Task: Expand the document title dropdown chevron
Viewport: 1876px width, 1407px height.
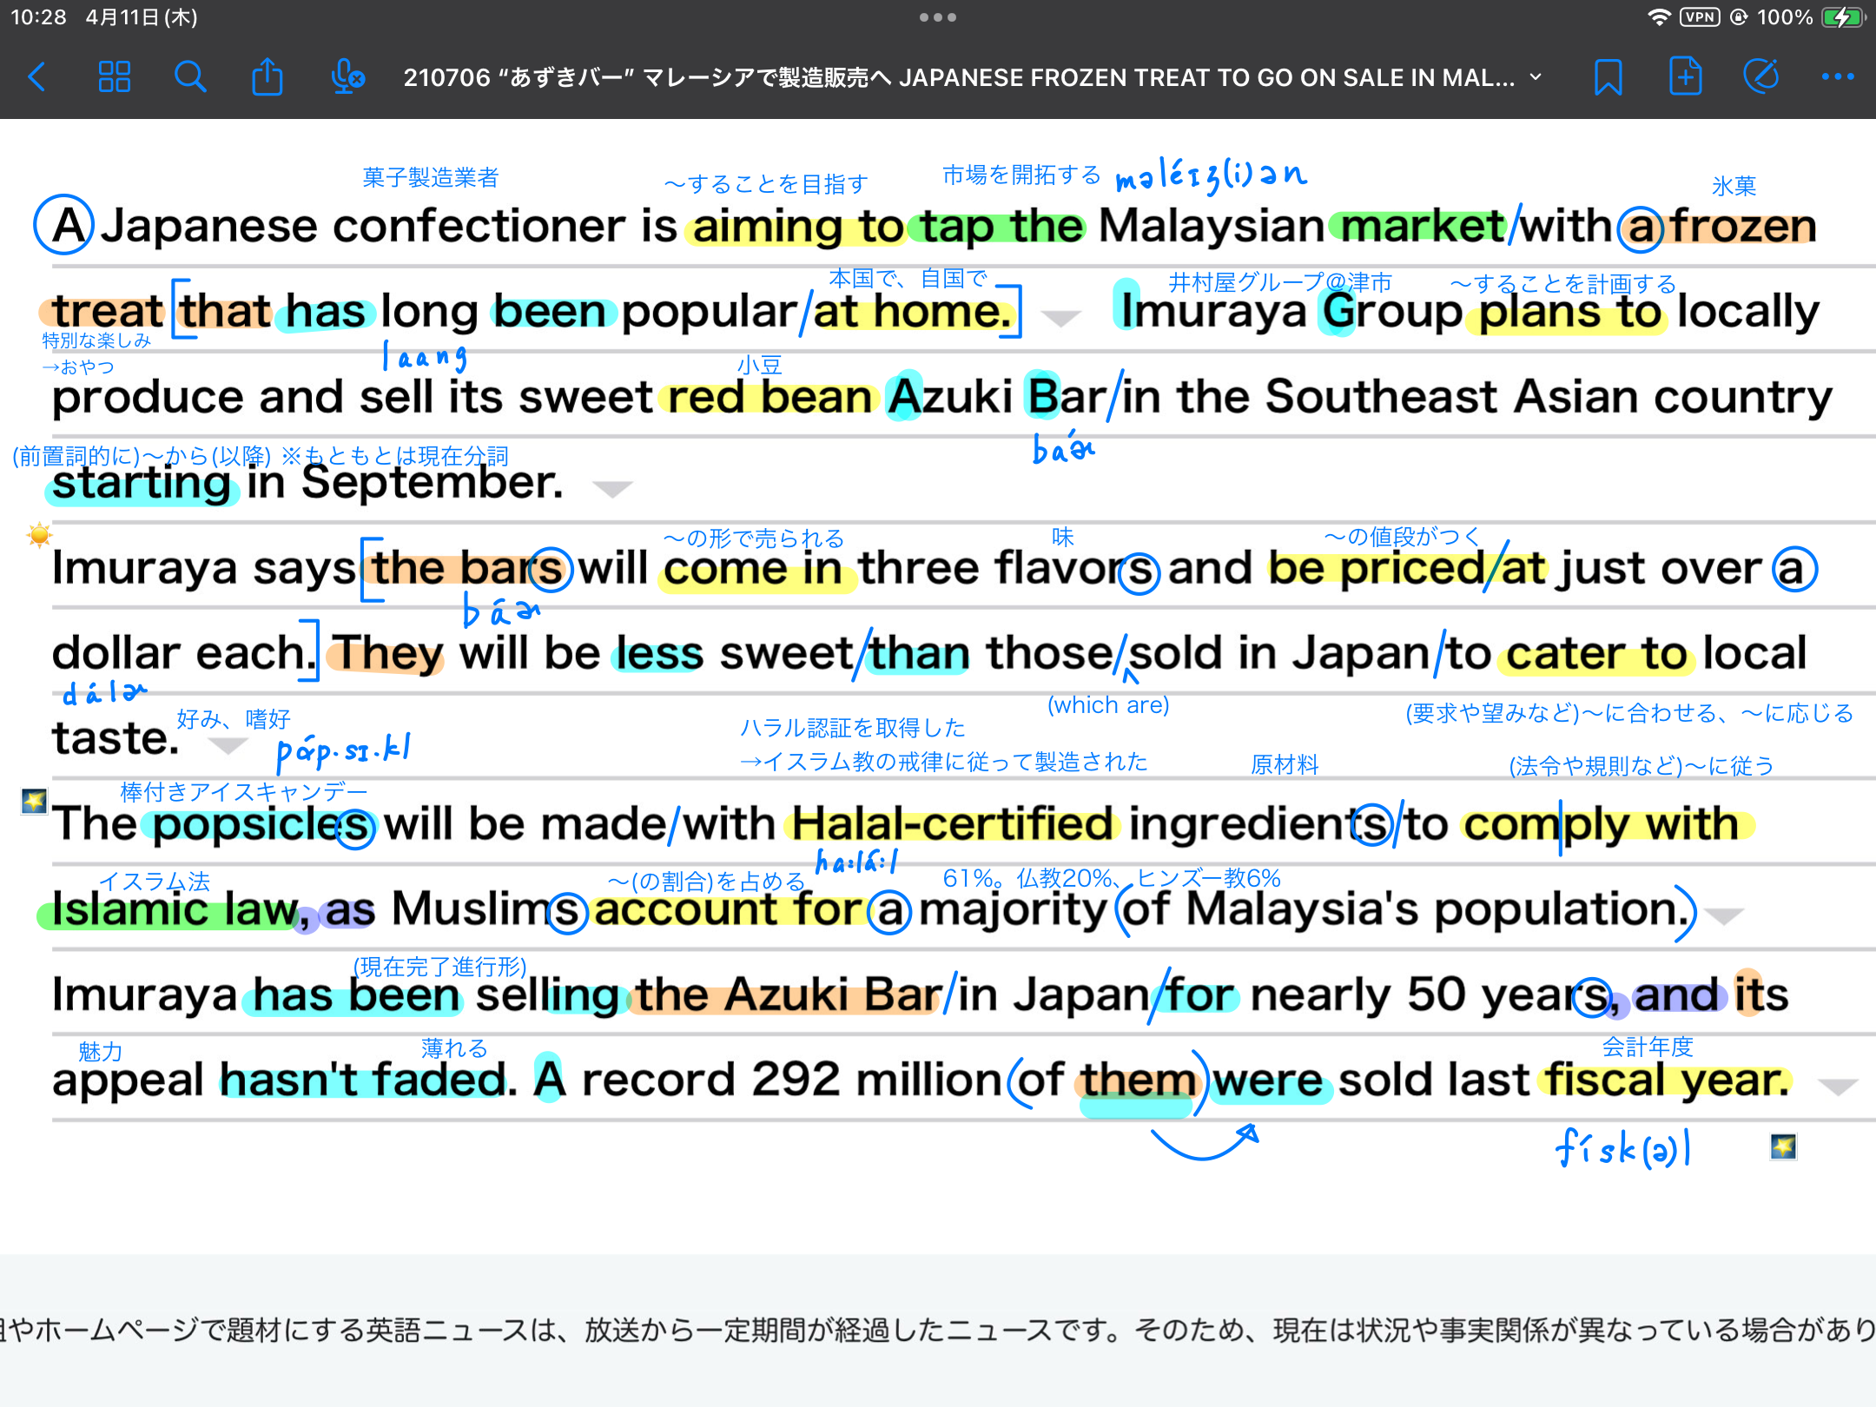Action: (x=1536, y=77)
